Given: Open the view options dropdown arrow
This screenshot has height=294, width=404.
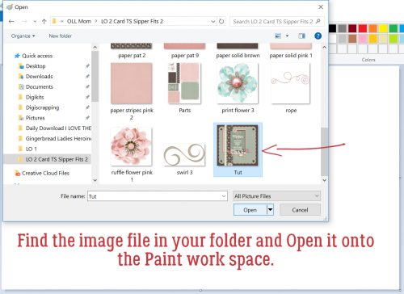Looking at the screenshot, I should (287, 36).
